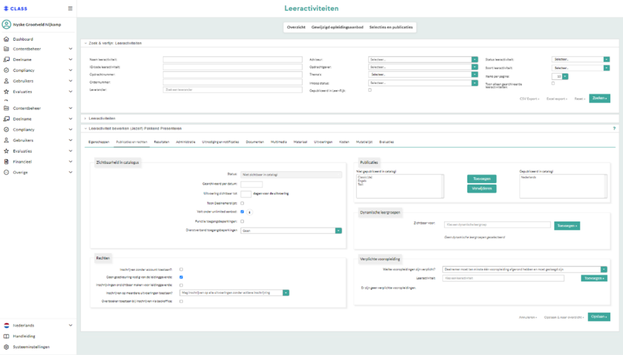Click the Verwijderen button under Publicaties
Viewport: 623px width, 355px height.
(x=482, y=189)
